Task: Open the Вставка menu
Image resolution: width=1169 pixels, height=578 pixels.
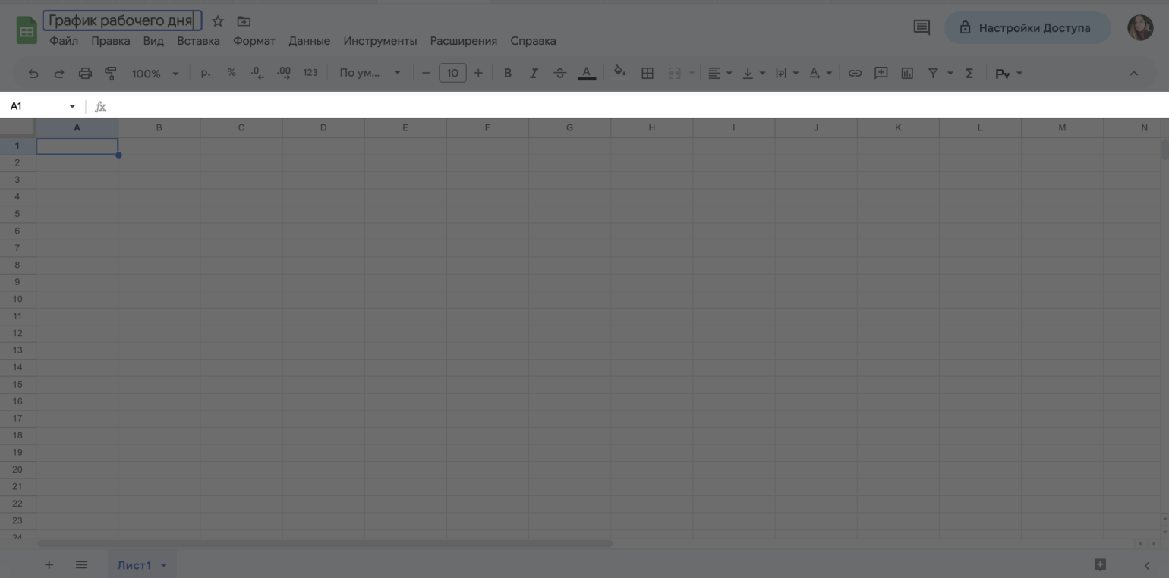Action: pyautogui.click(x=198, y=41)
